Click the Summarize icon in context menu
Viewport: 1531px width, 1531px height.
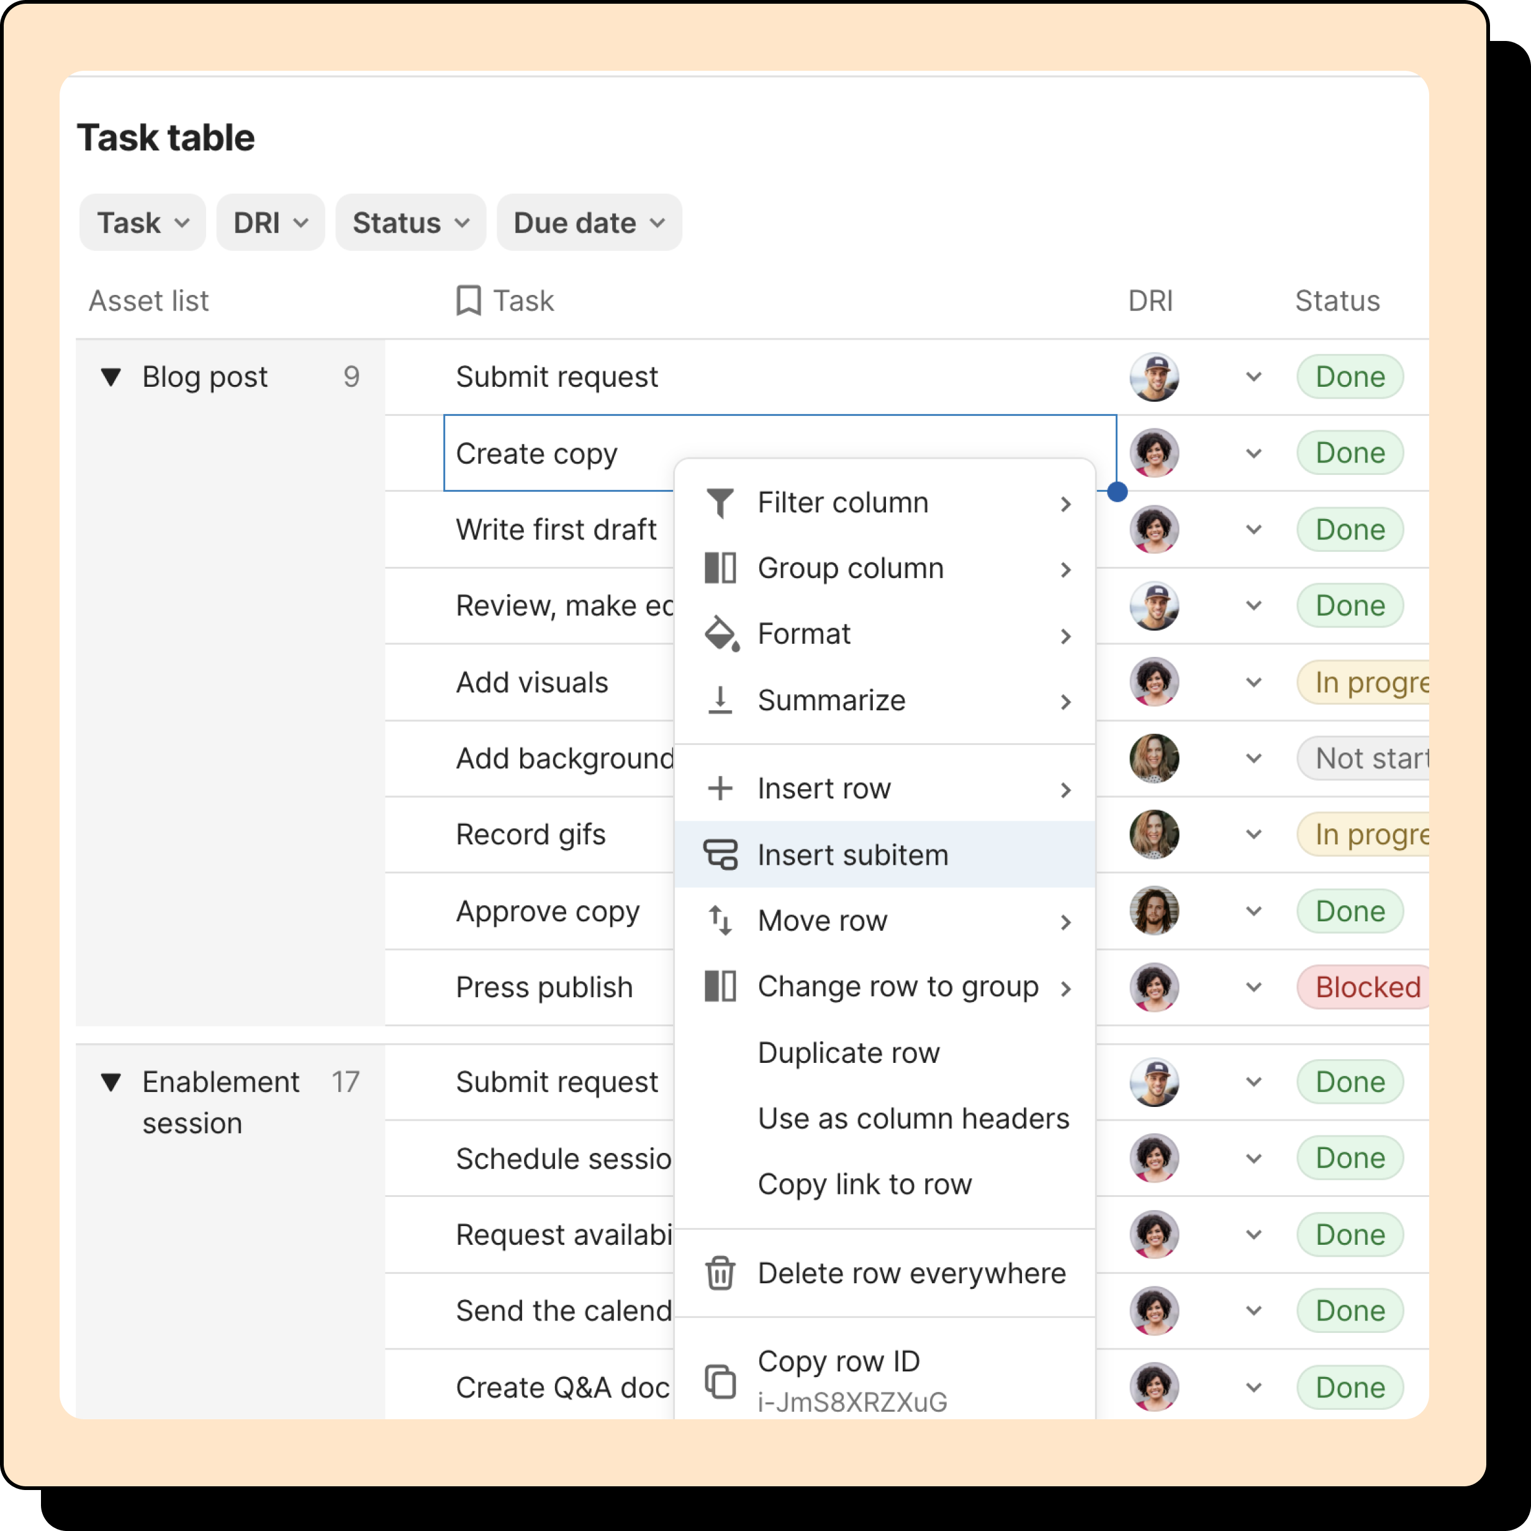click(720, 700)
